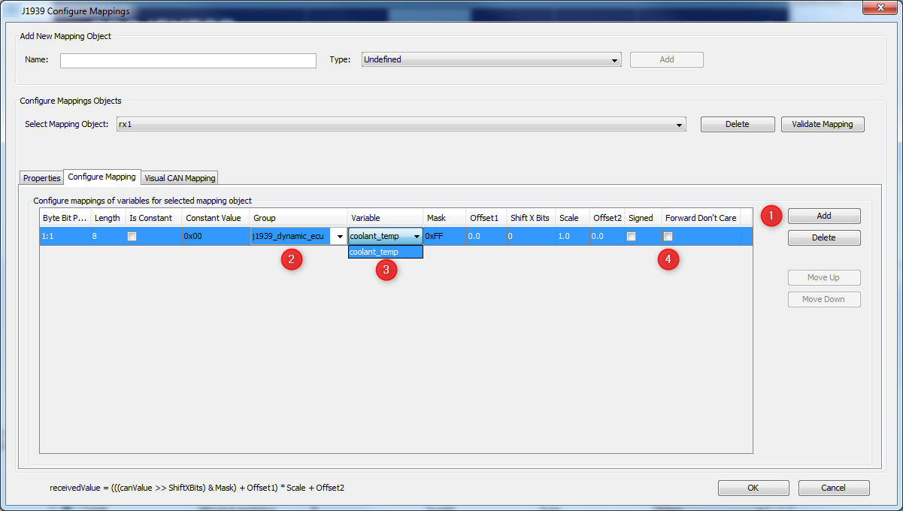Confirm changes with the OK button
The height and width of the screenshot is (511, 903).
coord(753,487)
